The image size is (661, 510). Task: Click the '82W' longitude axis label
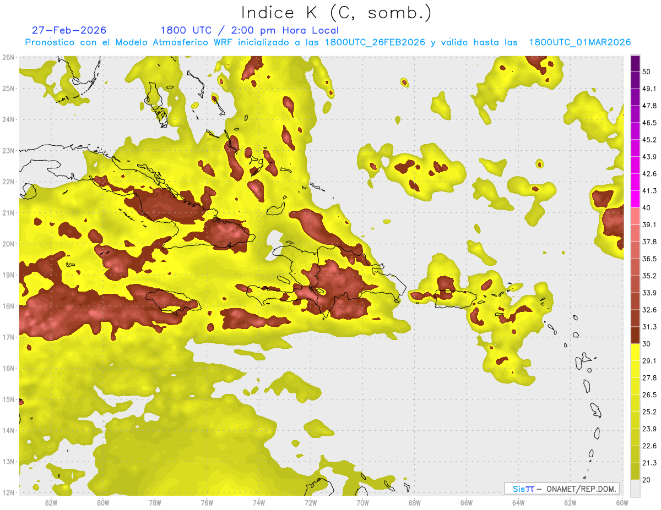(x=51, y=502)
